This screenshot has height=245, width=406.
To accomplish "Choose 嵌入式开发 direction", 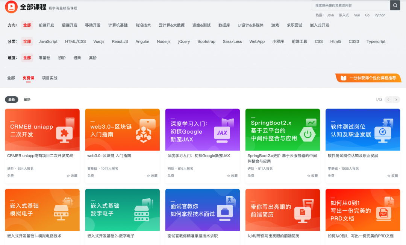I will pyautogui.click(x=320, y=25).
